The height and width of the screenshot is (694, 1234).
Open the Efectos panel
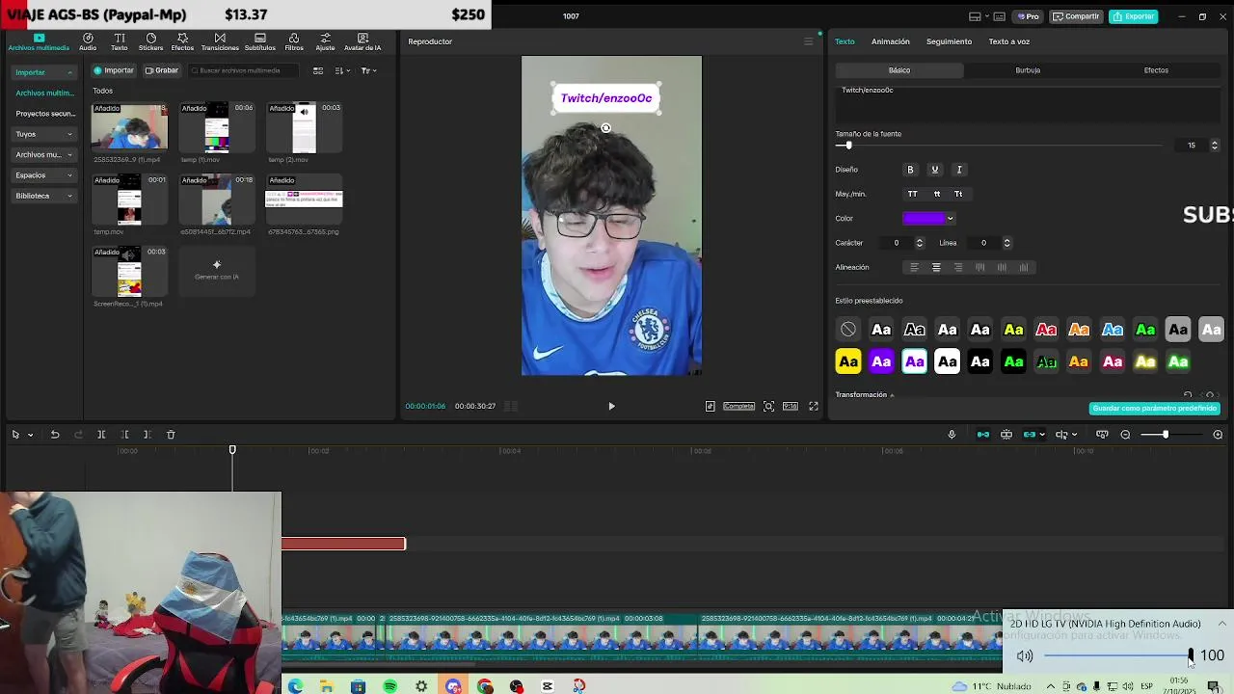pyautogui.click(x=182, y=41)
